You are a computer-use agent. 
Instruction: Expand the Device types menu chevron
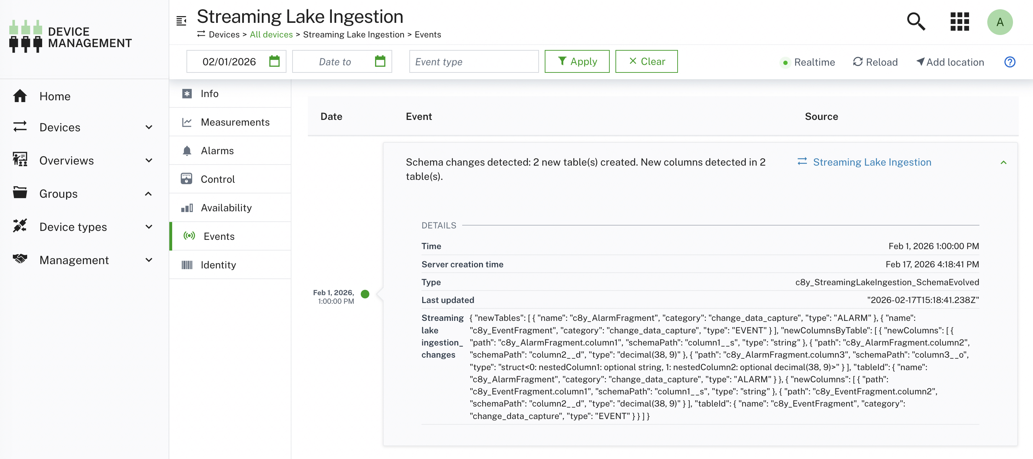[x=149, y=227]
